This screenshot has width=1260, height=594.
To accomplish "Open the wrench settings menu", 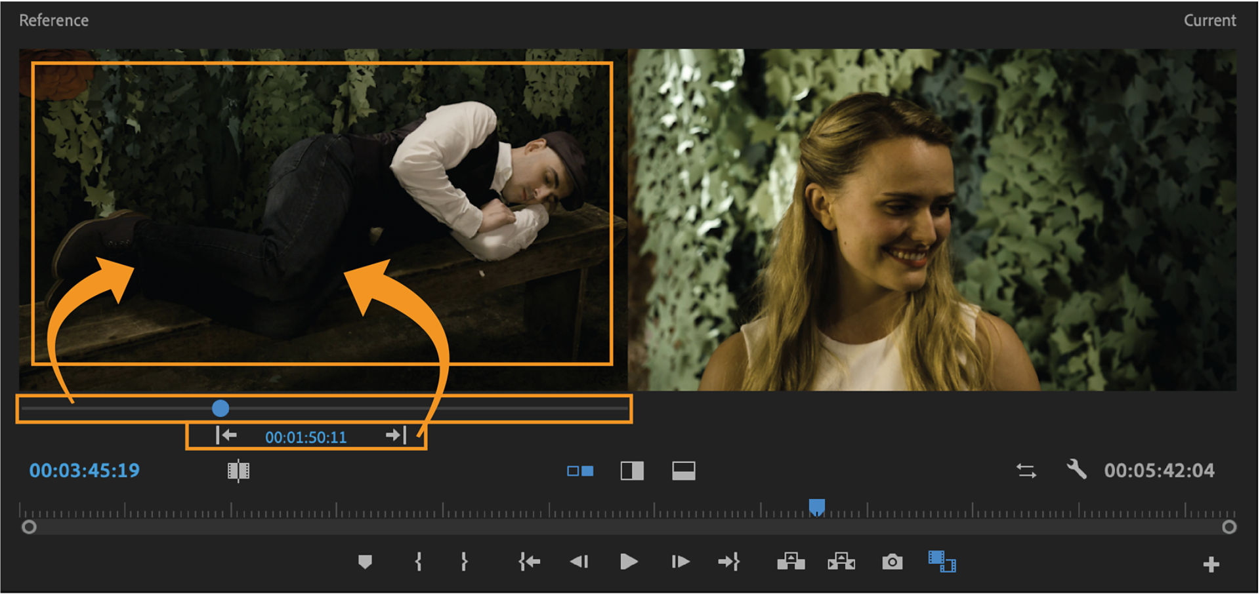I will coord(1076,469).
